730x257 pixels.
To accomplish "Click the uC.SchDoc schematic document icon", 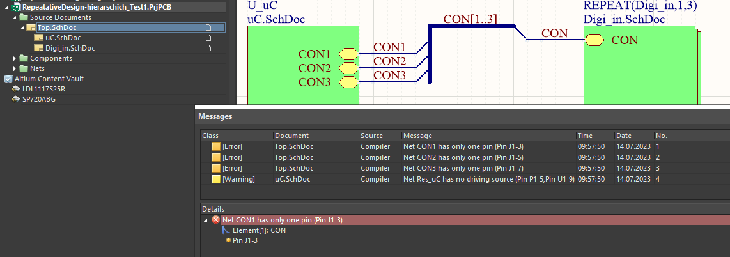I will (38, 38).
